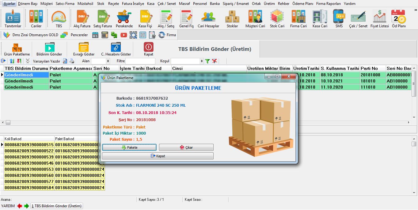This screenshot has height=210, width=418.
Task: Open the calculator icon in toolbar
Action: coord(105,35)
